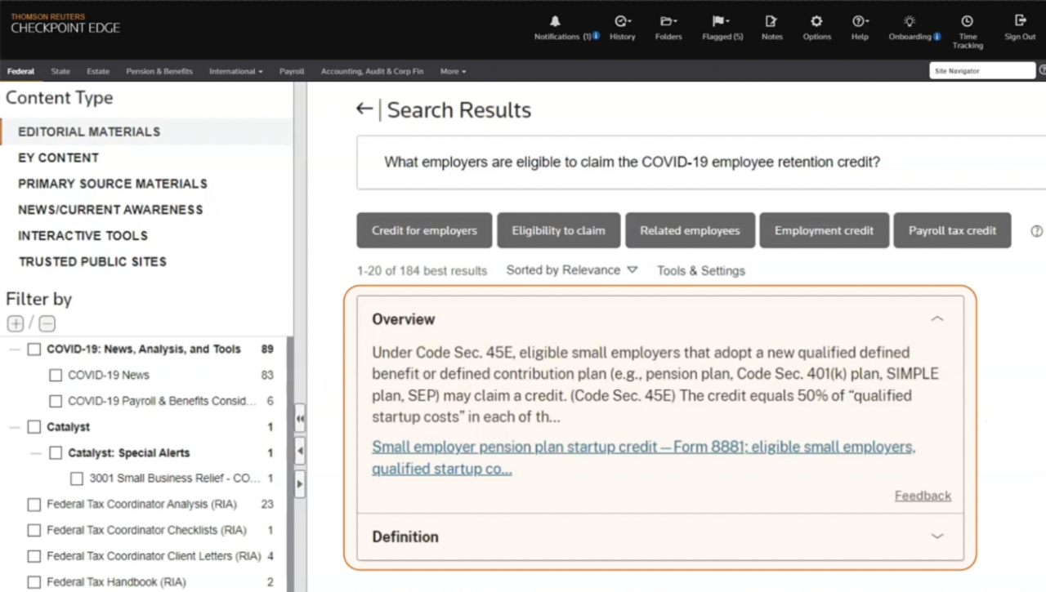
Task: Go back using the left arrow icon
Action: tap(364, 109)
